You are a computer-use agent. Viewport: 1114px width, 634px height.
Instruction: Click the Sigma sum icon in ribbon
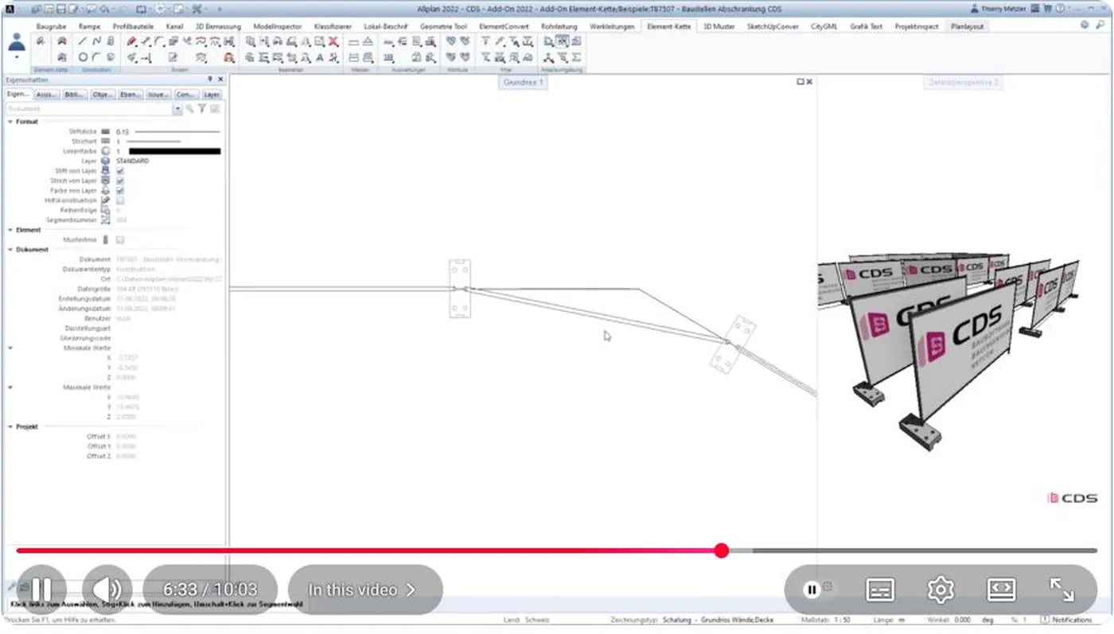[576, 57]
